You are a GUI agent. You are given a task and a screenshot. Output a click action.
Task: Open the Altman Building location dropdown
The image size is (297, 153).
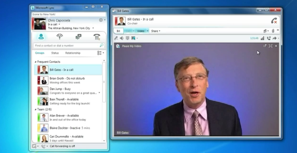coord(93,28)
